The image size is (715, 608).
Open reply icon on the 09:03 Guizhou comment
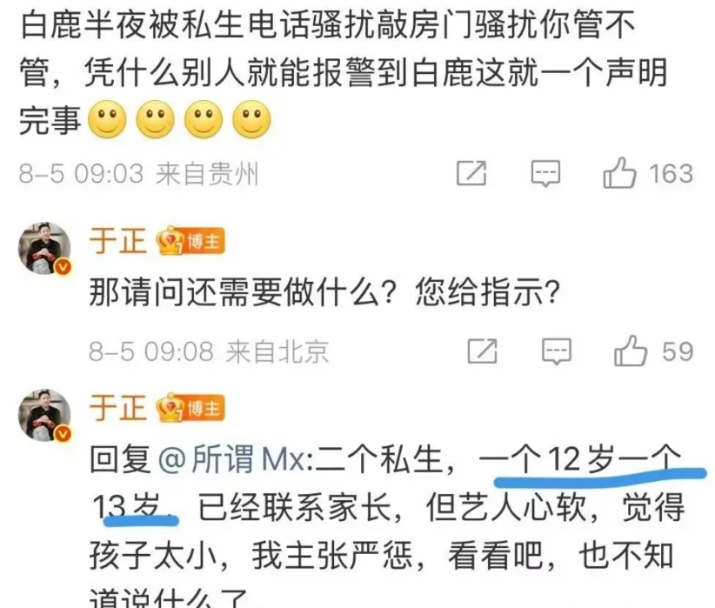pos(545,173)
